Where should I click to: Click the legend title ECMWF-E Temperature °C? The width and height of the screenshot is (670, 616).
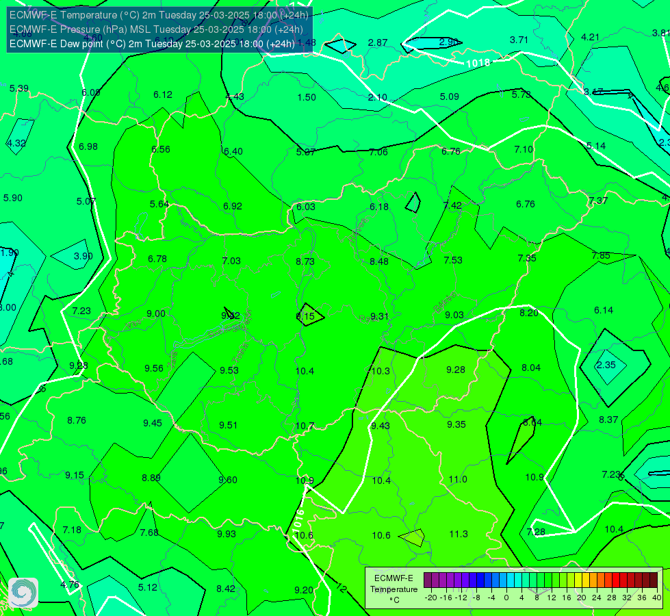pos(394,589)
